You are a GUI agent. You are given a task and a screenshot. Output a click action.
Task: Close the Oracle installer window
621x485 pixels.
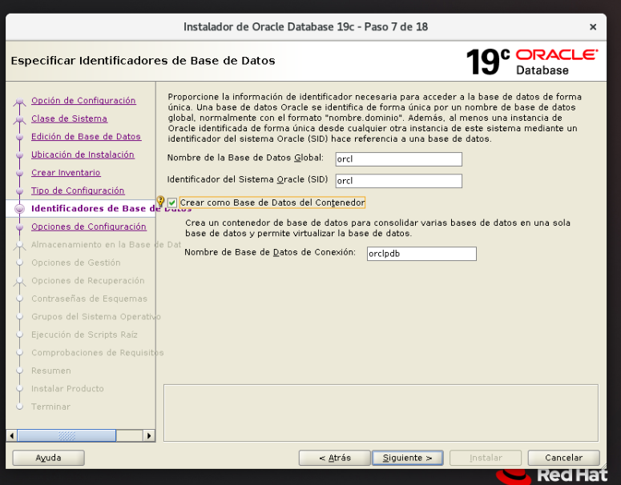pyautogui.click(x=593, y=27)
